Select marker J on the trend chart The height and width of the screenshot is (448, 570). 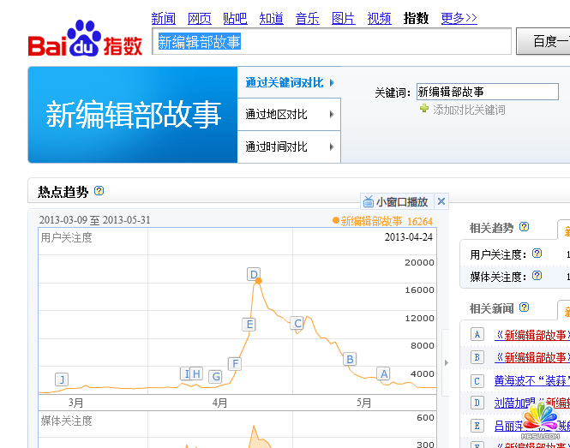61,379
